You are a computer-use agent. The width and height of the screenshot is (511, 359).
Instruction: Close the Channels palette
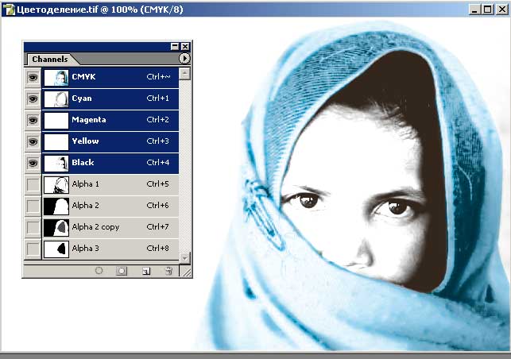point(185,47)
